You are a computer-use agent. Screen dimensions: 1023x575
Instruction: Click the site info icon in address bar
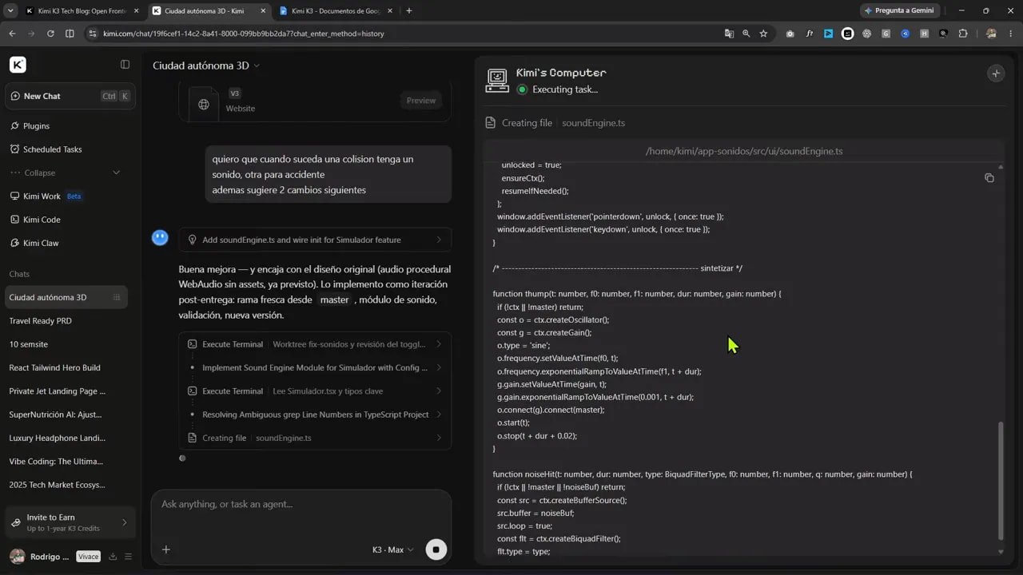92,34
